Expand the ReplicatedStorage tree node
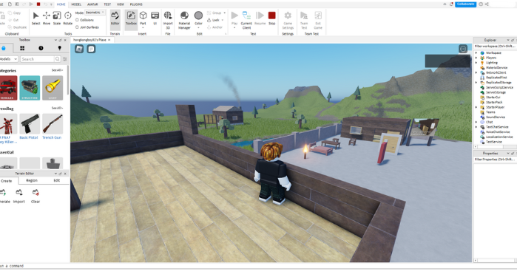Screen dimensions: 517x277 point(476,82)
